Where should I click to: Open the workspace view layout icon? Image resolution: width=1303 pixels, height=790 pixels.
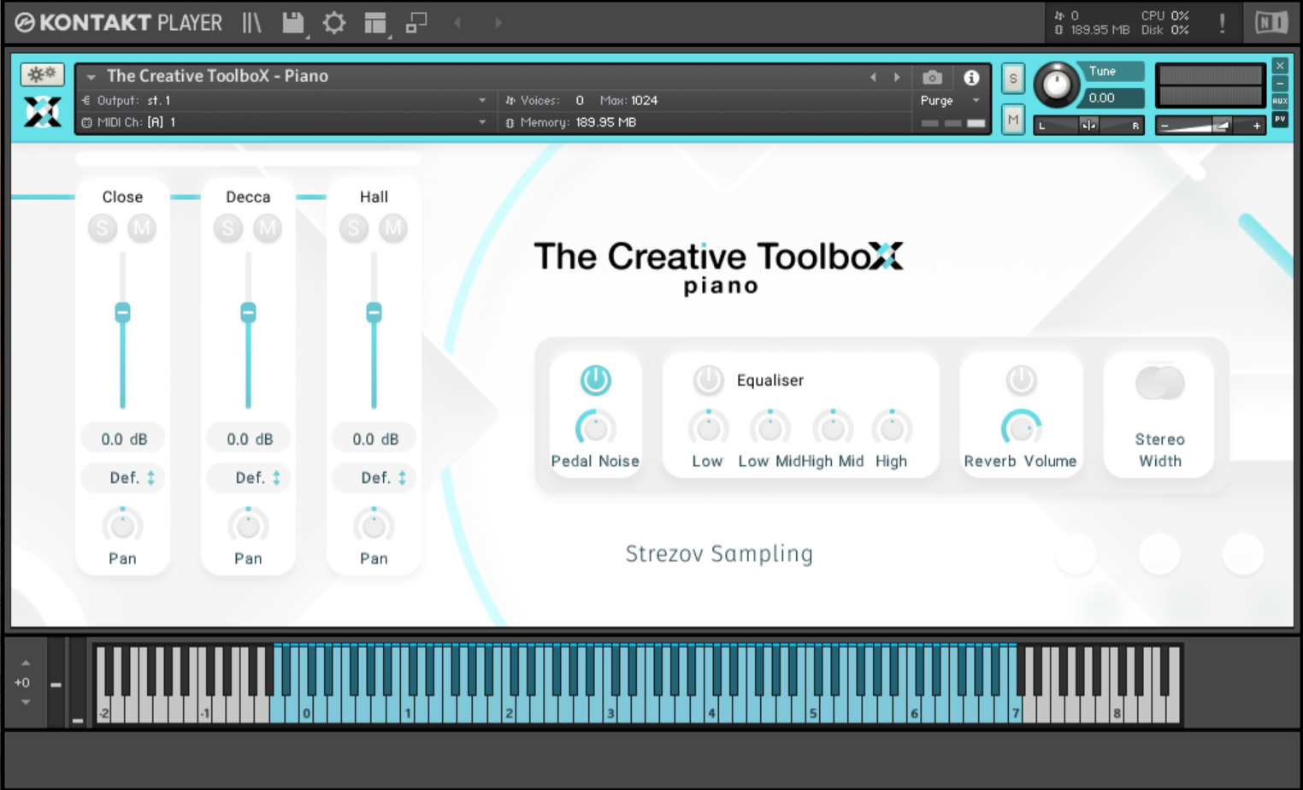click(x=375, y=23)
